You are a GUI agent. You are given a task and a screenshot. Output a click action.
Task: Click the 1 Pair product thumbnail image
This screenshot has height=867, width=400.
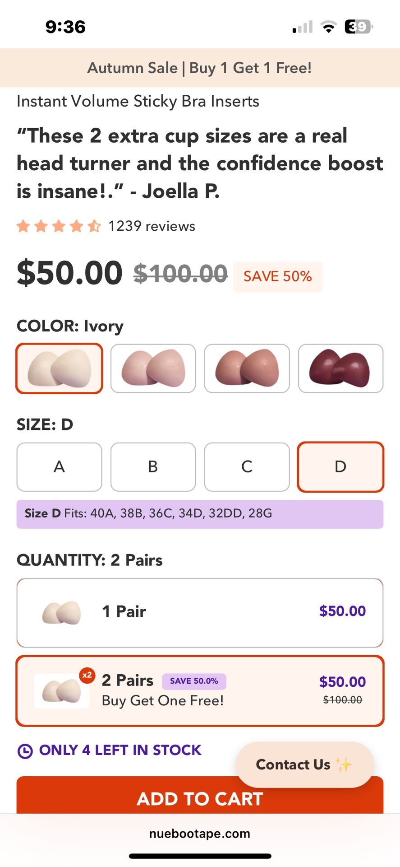pyautogui.click(x=61, y=612)
